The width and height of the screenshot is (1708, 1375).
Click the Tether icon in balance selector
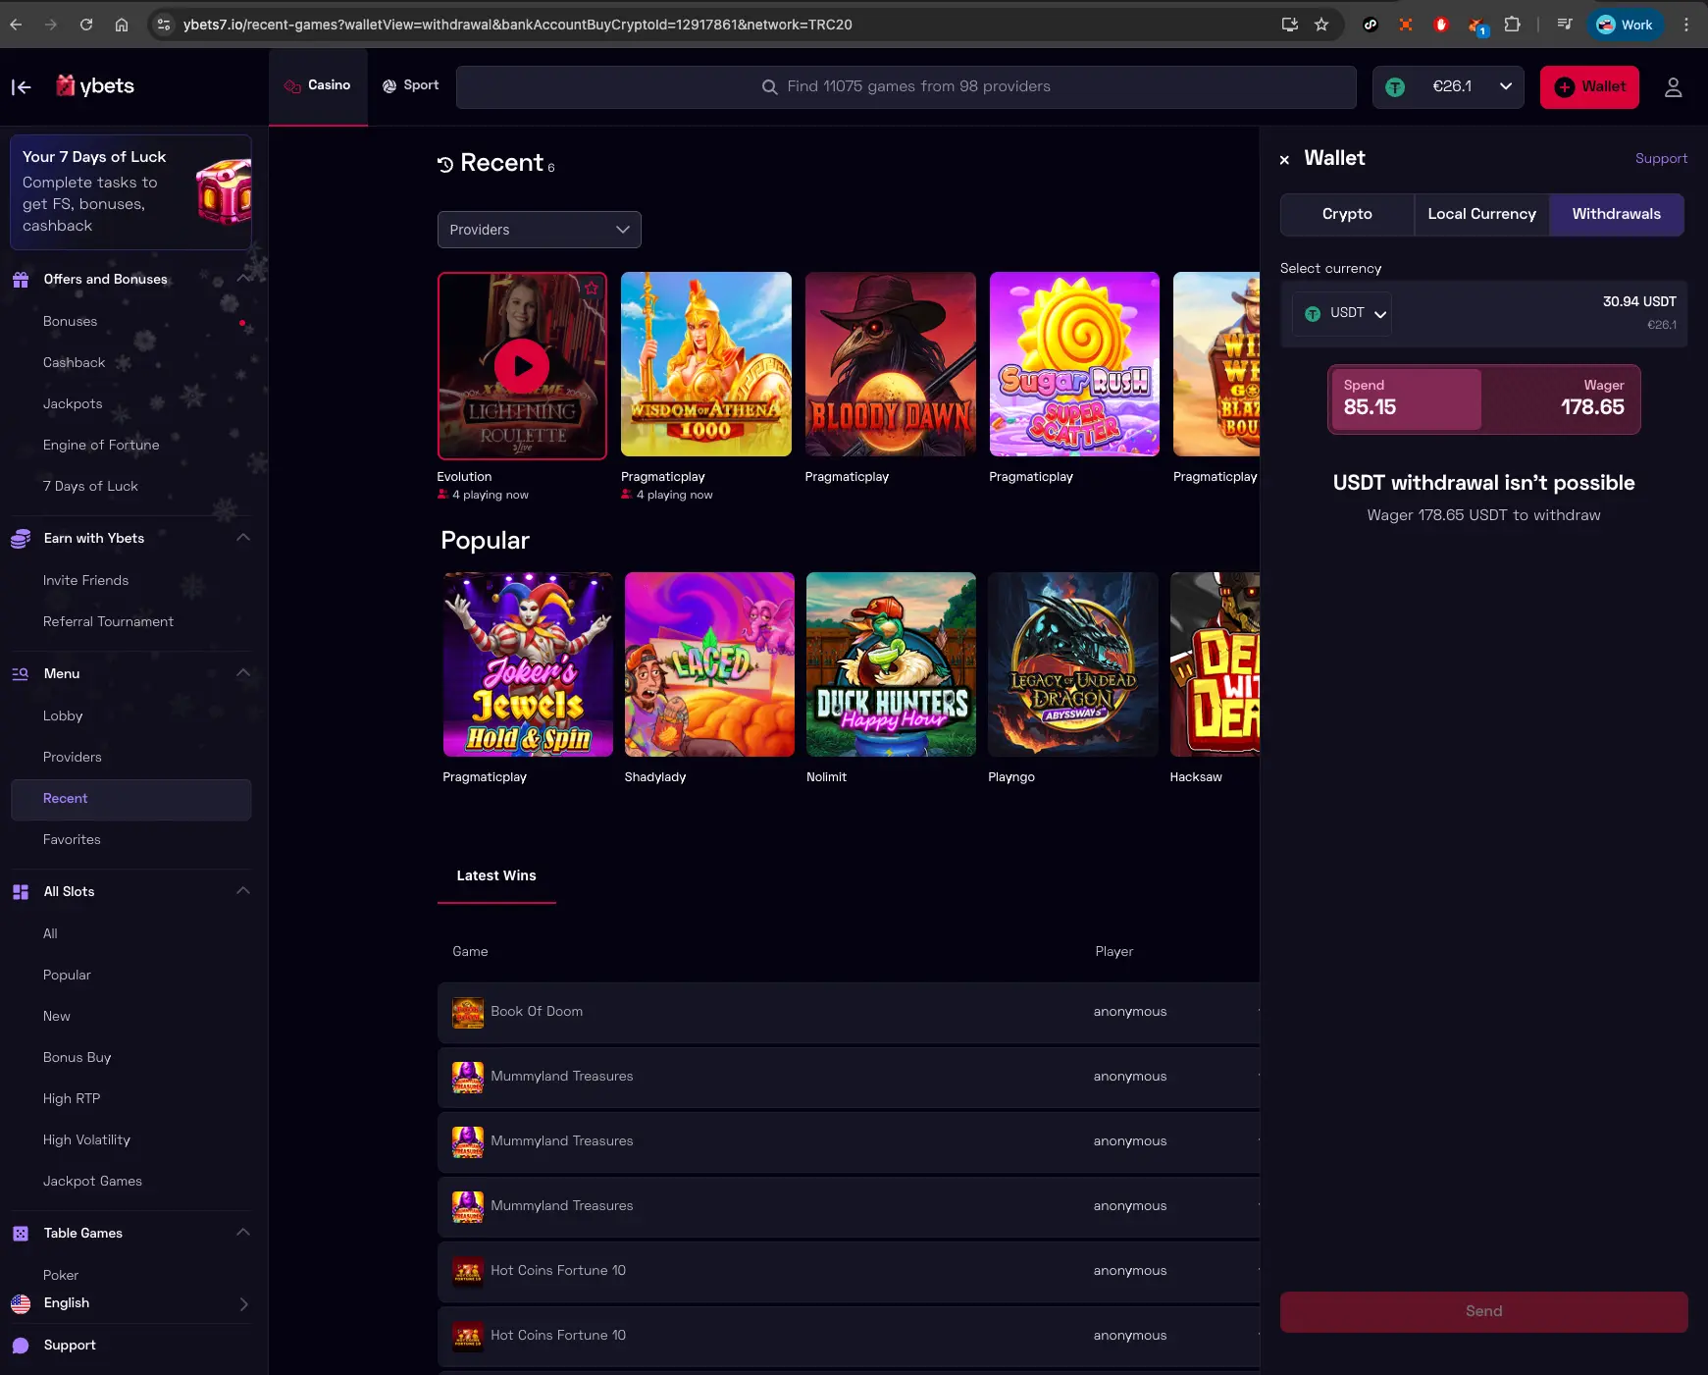[1395, 87]
